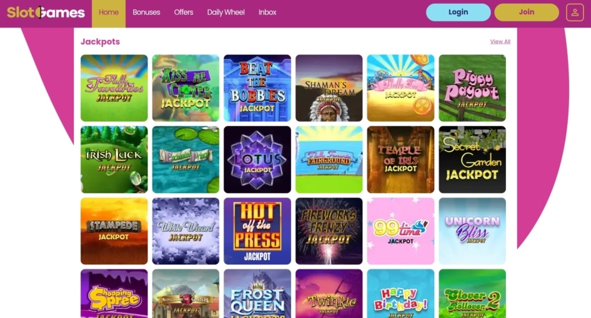
Task: Go to the Home tab
Action: (x=109, y=12)
